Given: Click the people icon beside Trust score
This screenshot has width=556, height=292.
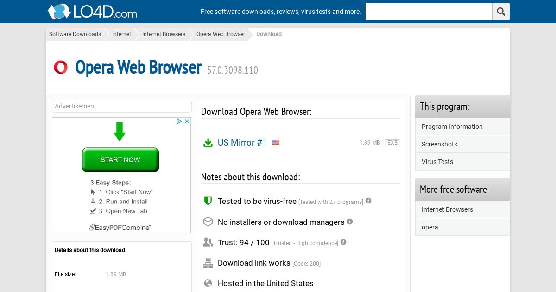Looking at the screenshot, I should (208, 242).
